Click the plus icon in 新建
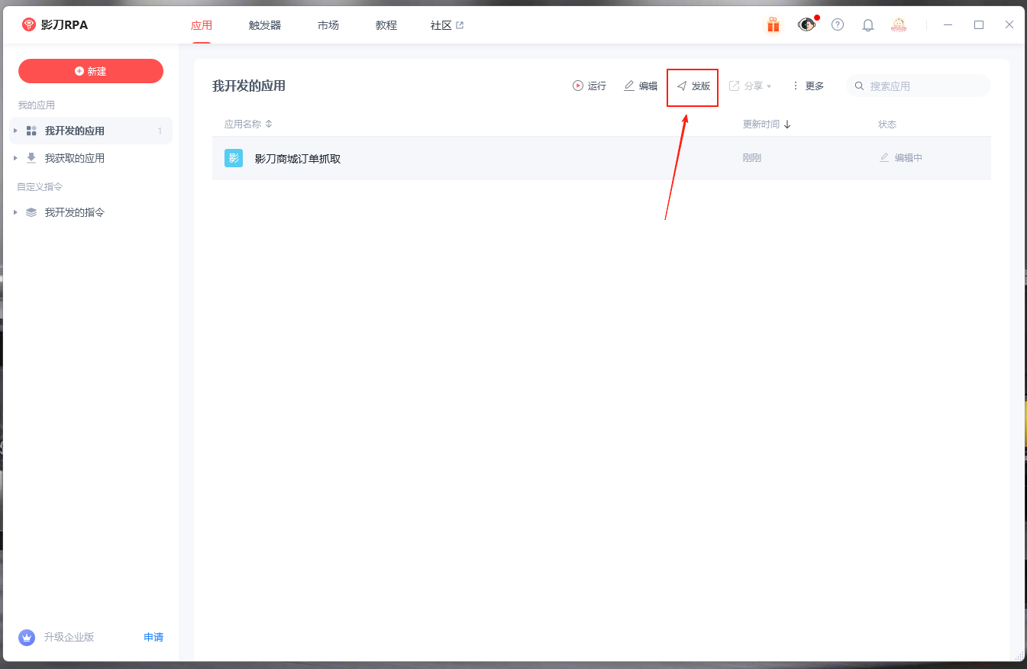 79,71
